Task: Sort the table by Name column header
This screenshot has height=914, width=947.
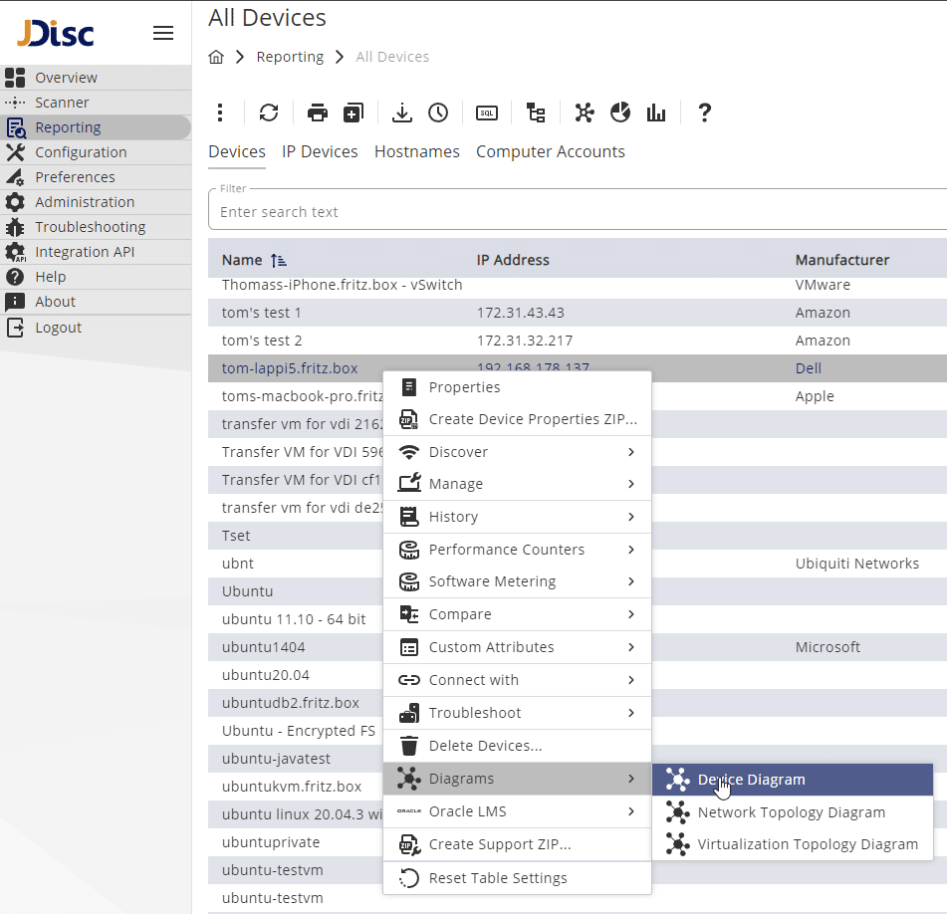Action: tap(242, 260)
